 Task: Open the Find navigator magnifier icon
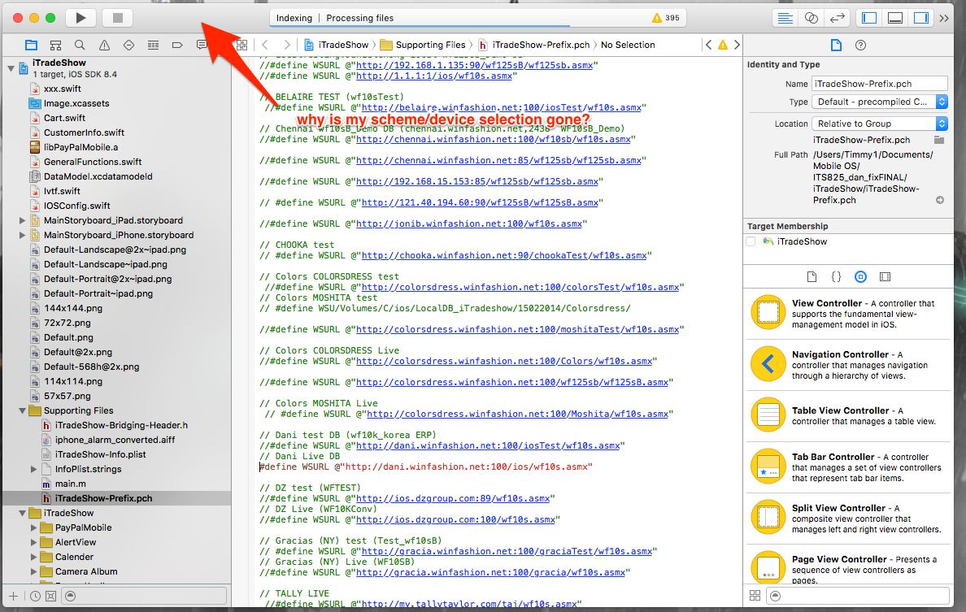[80, 45]
